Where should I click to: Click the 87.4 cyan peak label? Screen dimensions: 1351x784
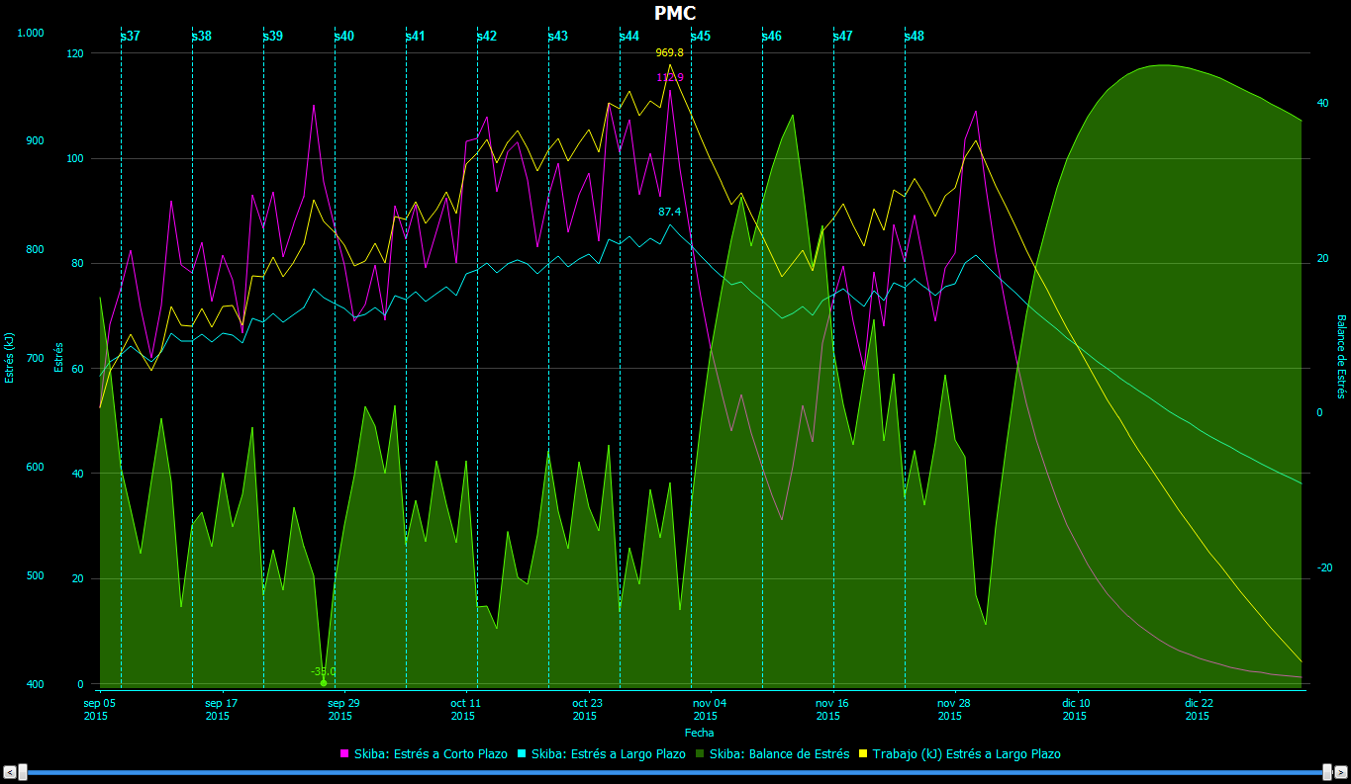point(669,212)
